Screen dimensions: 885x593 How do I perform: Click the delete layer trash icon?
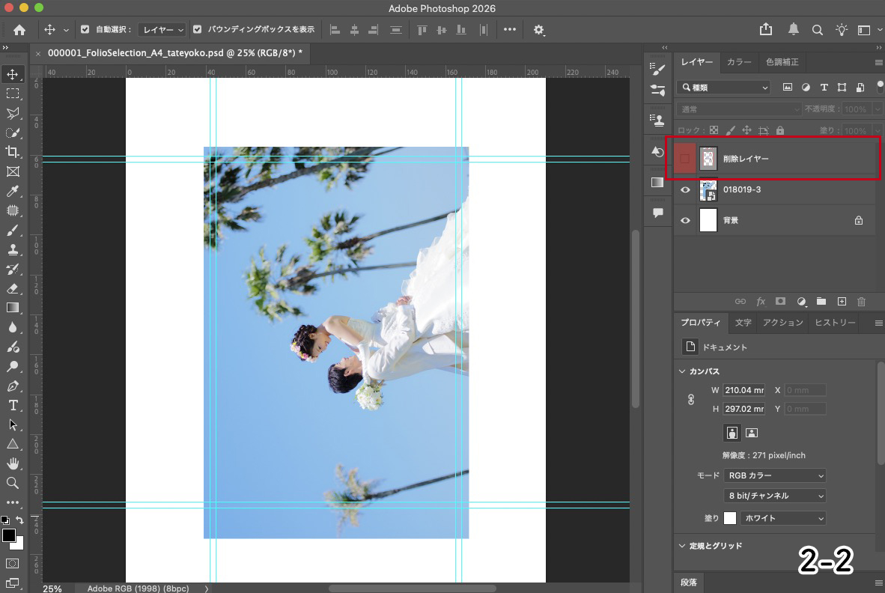861,301
